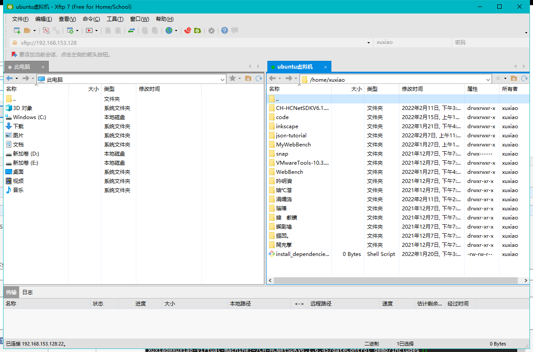Open the 命令(C) menu
Image resolution: width=533 pixels, height=352 pixels.
click(x=91, y=19)
